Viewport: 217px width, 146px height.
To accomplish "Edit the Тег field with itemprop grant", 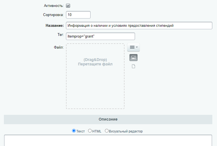I will (x=100, y=36).
